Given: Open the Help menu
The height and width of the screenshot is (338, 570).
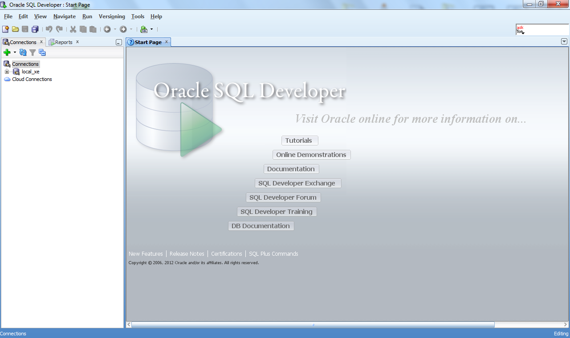Looking at the screenshot, I should 156,16.
